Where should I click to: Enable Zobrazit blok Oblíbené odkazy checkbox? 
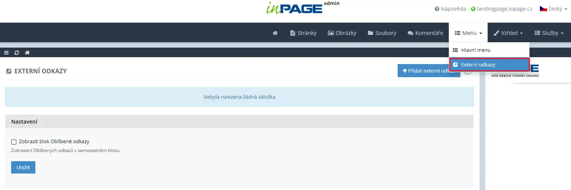pos(14,142)
